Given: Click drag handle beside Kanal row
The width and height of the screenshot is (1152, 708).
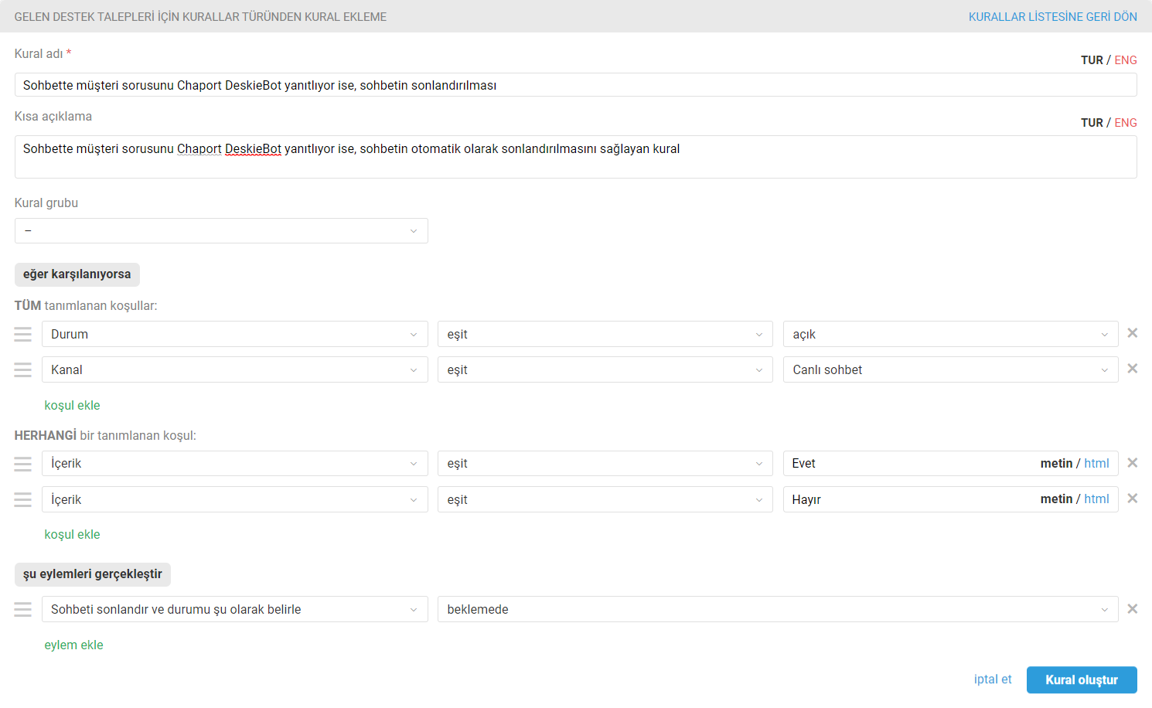Looking at the screenshot, I should click(23, 369).
